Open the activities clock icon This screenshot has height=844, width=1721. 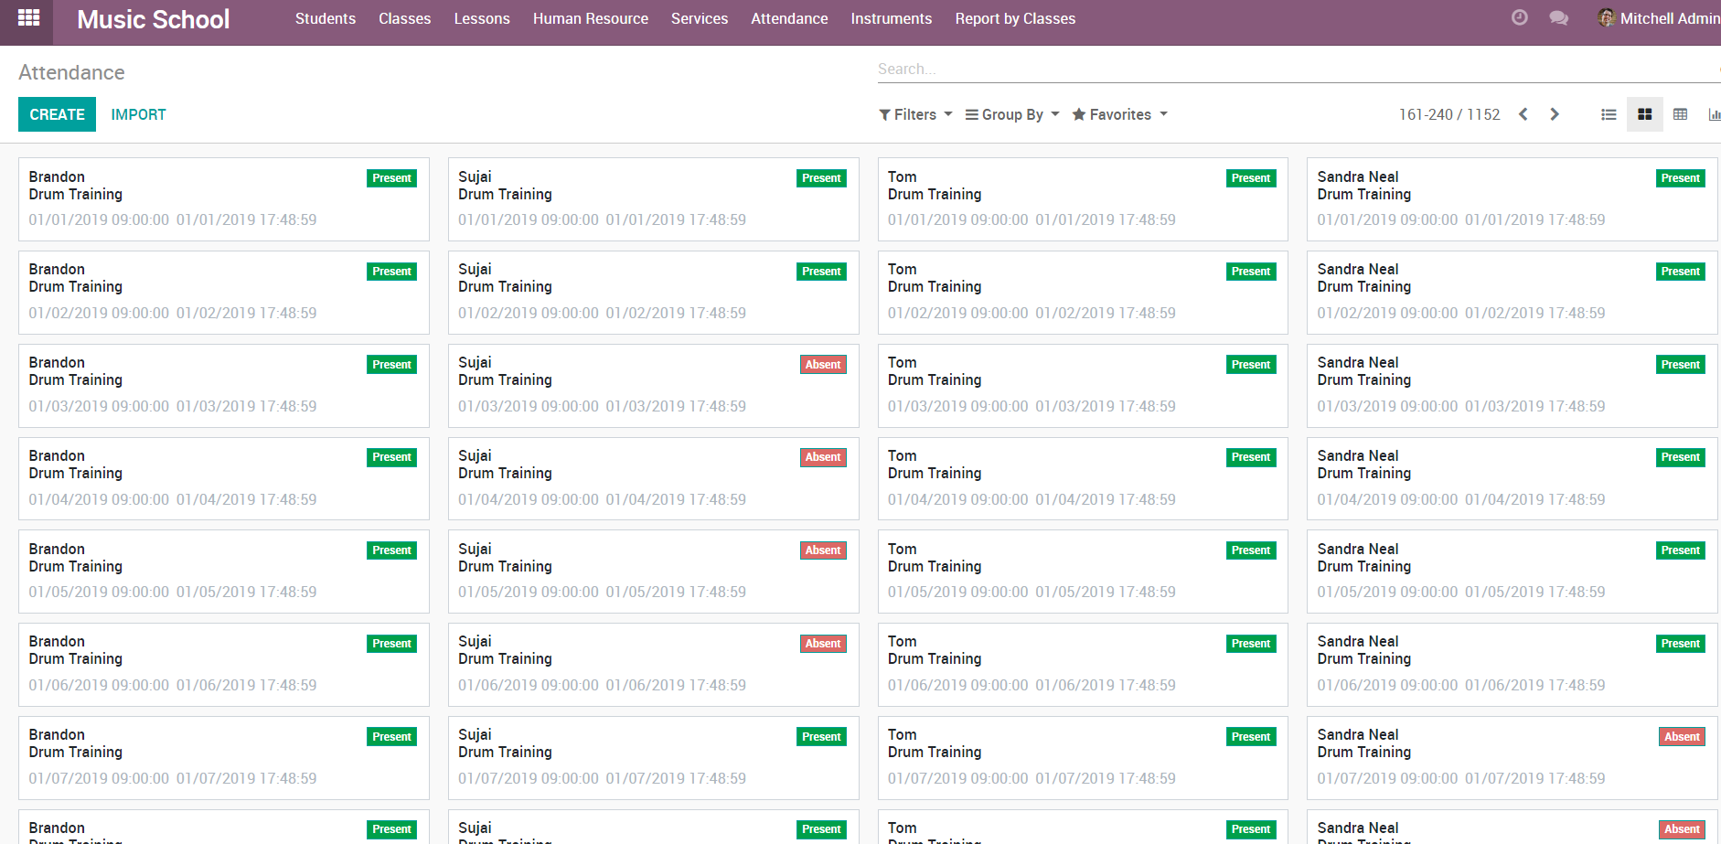1519,17
